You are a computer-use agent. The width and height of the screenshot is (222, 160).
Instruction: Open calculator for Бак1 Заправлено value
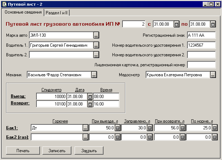(x=150, y=128)
